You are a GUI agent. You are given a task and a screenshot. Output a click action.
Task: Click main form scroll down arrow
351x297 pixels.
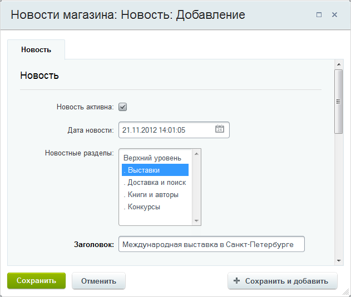[x=339, y=260]
